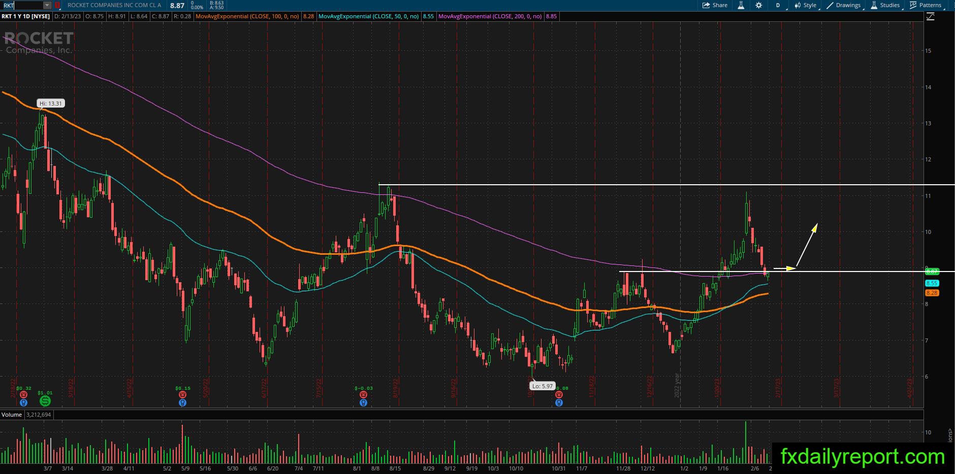This screenshot has width=955, height=474.
Task: Click the lightbulb icon under 0.08 earnings
Action: tap(559, 402)
